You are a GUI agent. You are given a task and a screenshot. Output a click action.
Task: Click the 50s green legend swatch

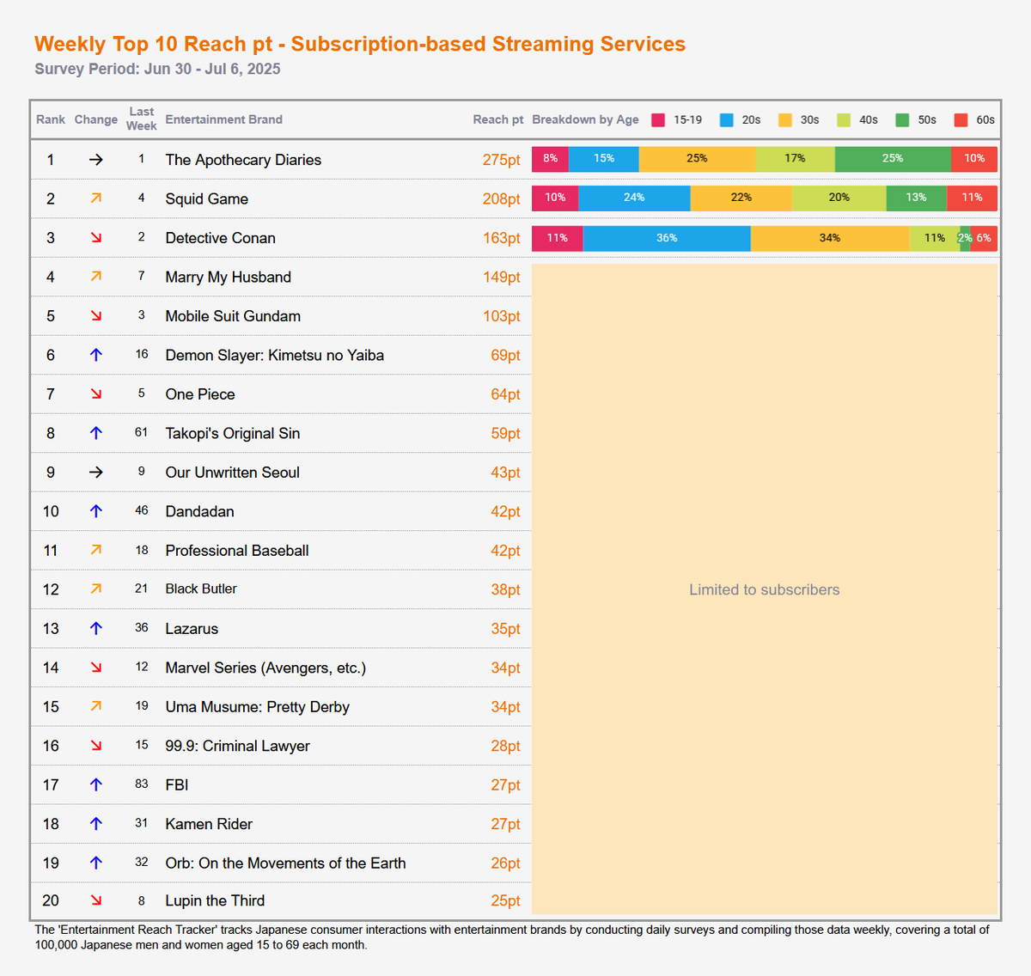pos(902,120)
